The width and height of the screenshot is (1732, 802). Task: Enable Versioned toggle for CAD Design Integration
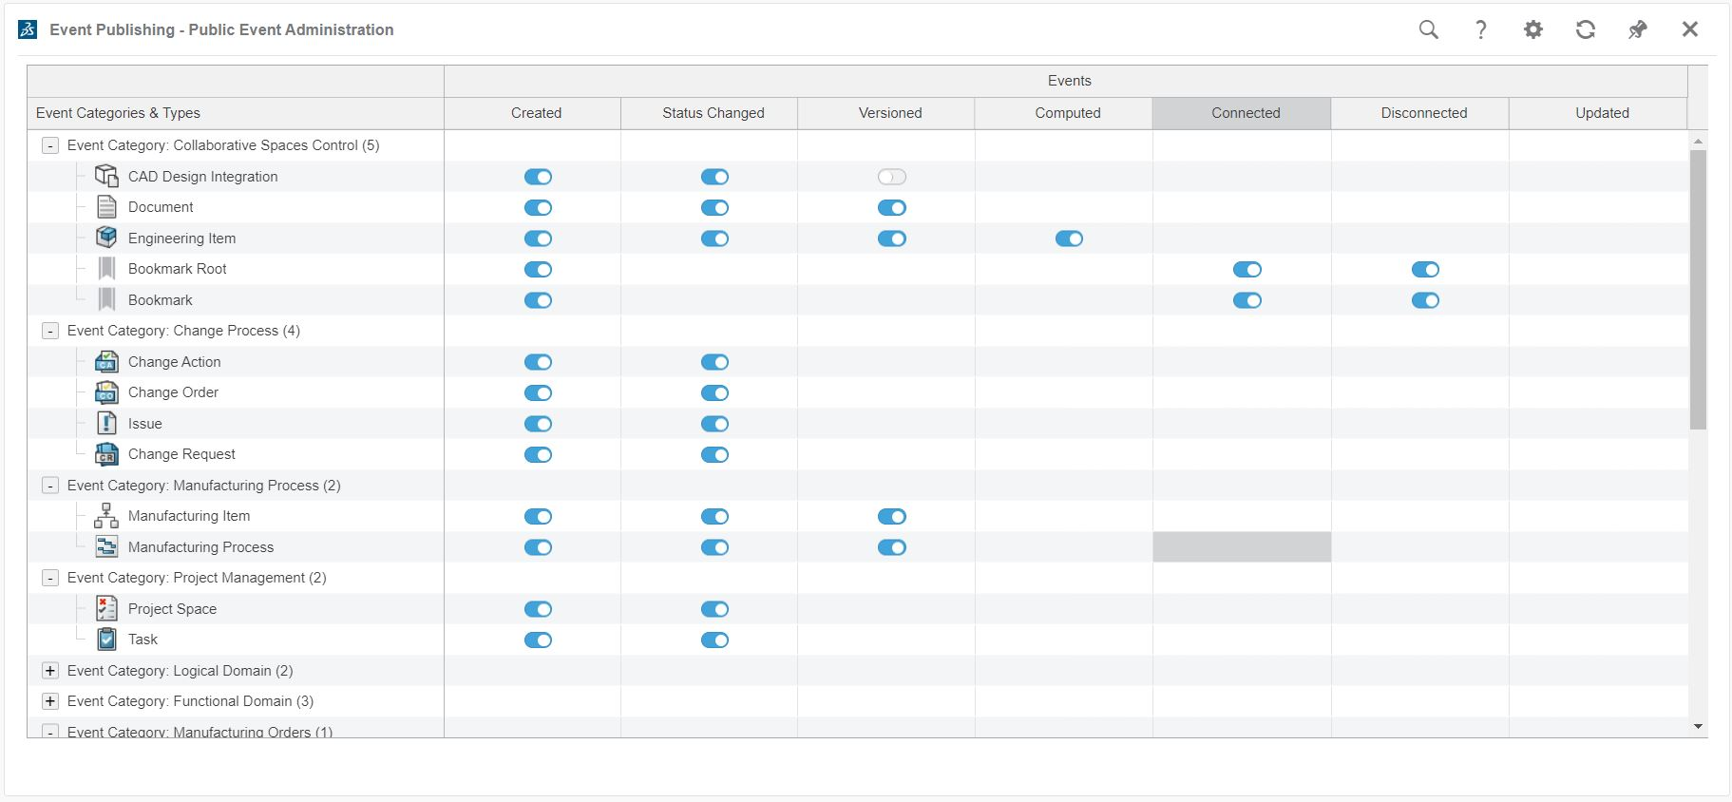click(x=891, y=177)
